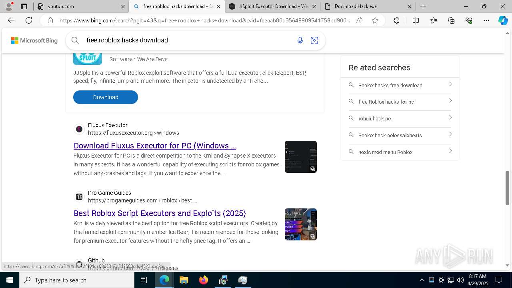The height and width of the screenshot is (288, 512).
Task: Expand 'Roblox hacks free download' related search
Action: pos(450,84)
